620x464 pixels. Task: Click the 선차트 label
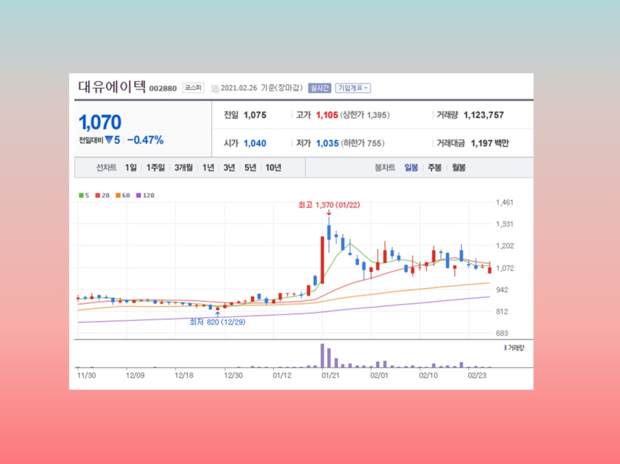(107, 168)
